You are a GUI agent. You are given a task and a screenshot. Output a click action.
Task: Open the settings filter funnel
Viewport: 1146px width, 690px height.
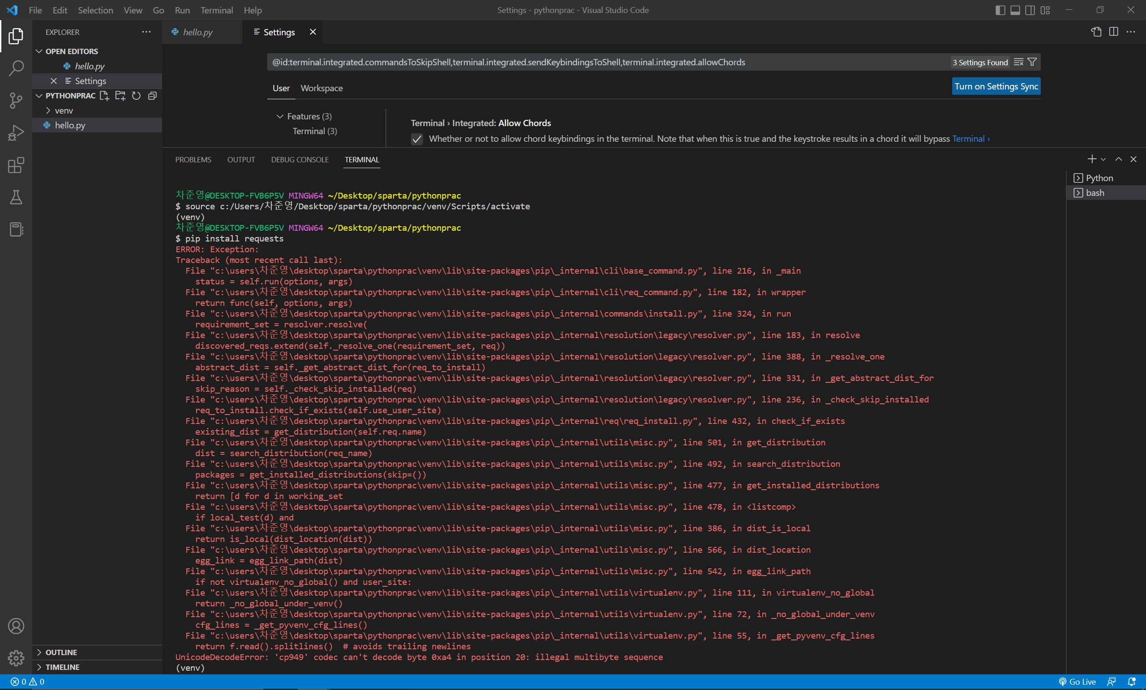[1031, 62]
